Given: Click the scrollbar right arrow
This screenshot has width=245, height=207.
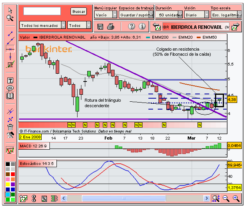Looking at the screenshot, I should click(206, 198).
